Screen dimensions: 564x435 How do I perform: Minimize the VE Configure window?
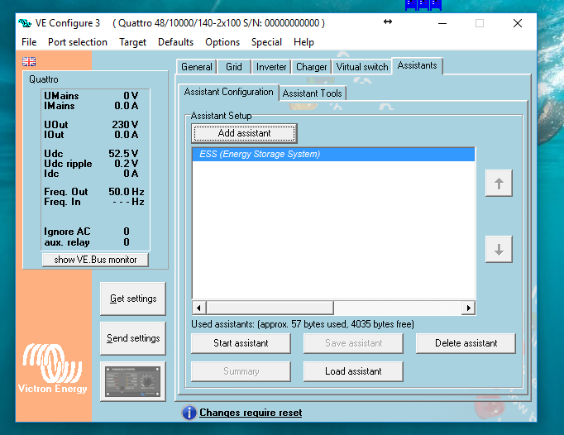(442, 23)
